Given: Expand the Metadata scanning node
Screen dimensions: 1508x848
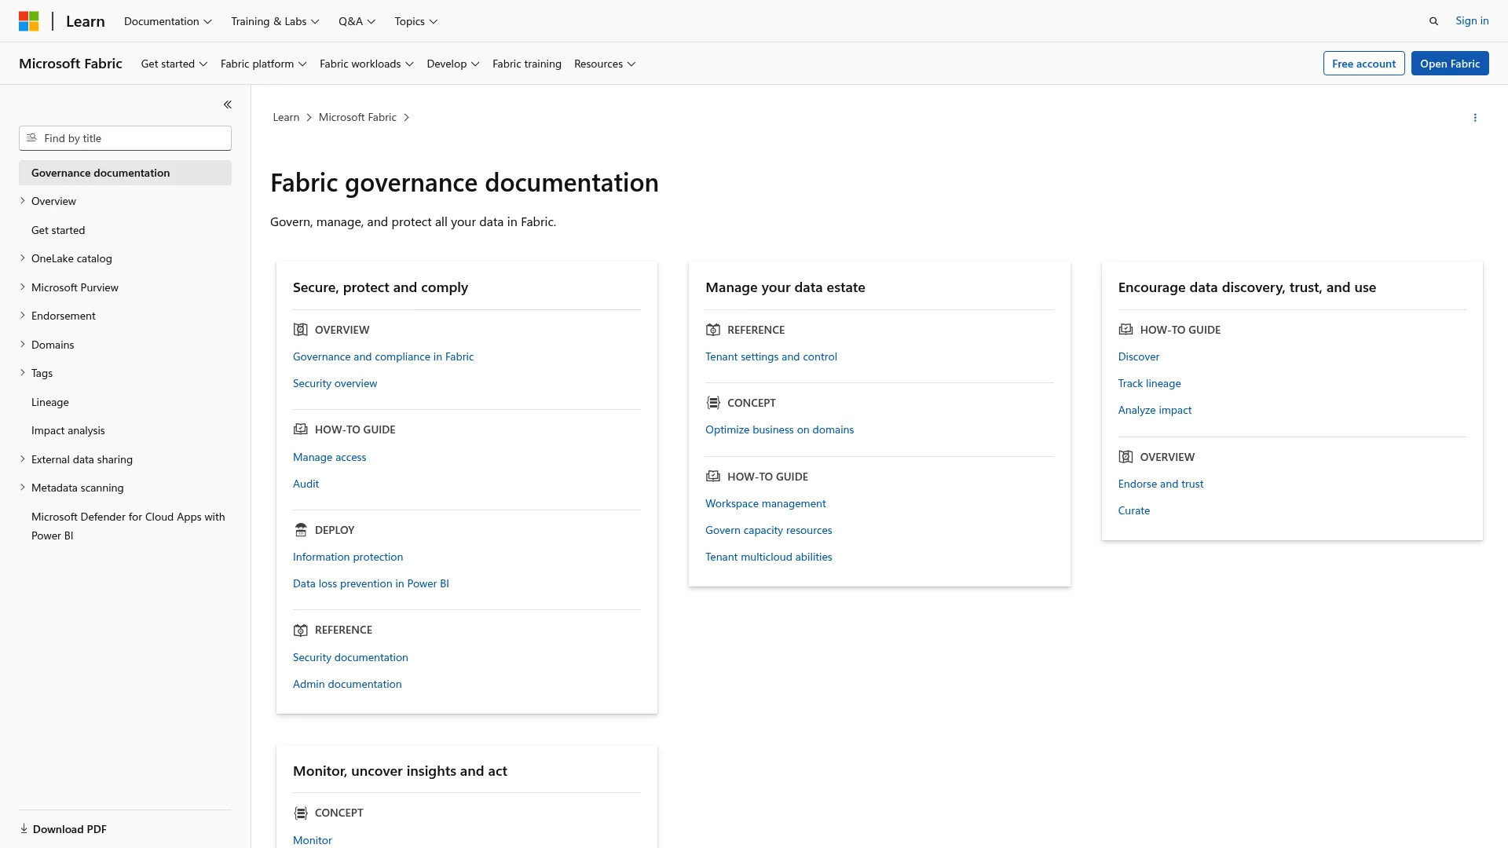Looking at the screenshot, I should click(23, 488).
